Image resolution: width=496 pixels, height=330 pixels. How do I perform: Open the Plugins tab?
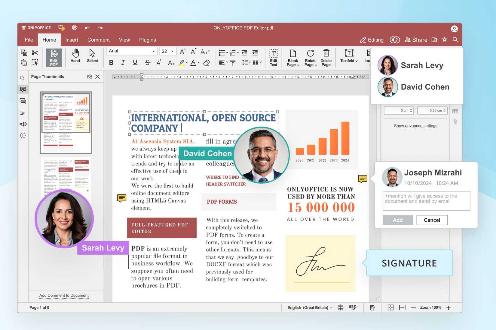click(x=147, y=40)
